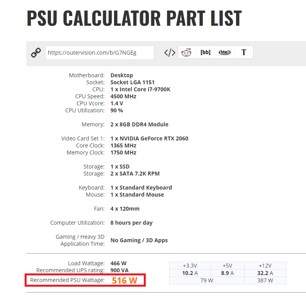
Task: Click the +3.3V rail header cell
Action: [x=190, y=266]
